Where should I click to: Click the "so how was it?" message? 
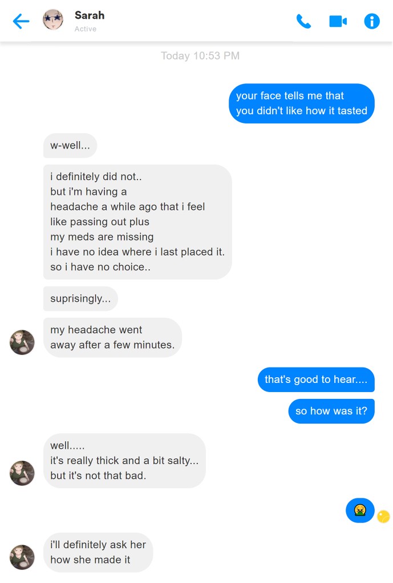click(331, 412)
